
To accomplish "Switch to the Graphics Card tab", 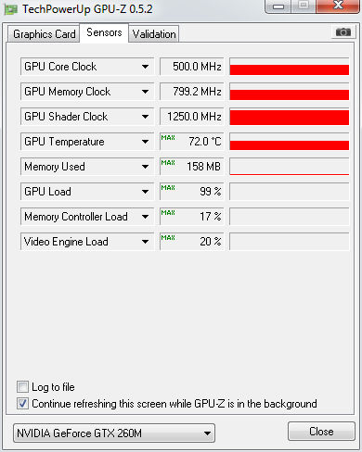I will 44,34.
